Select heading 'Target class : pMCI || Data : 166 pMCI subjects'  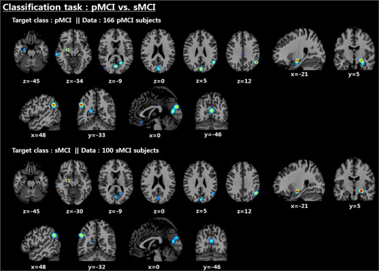(x=86, y=20)
